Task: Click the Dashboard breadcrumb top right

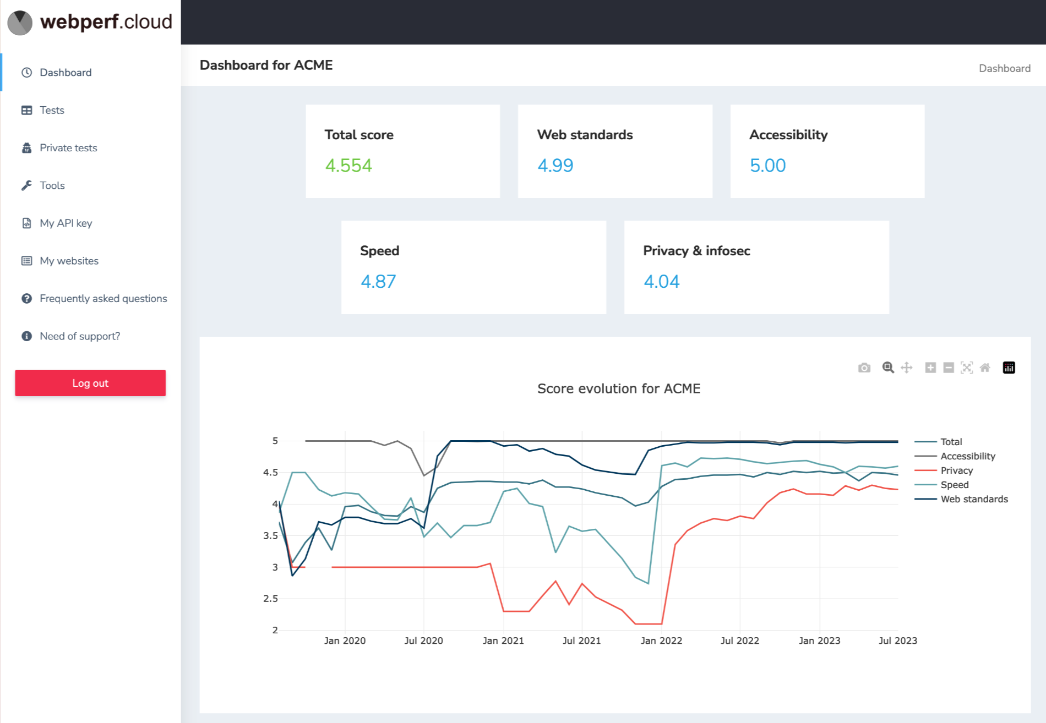Action: tap(1004, 68)
